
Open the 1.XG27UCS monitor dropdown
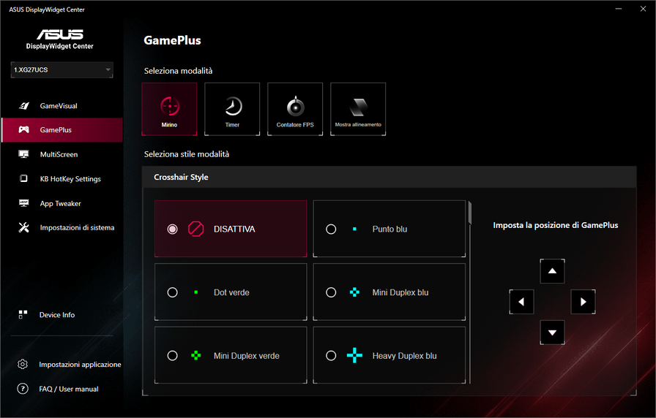(62, 69)
